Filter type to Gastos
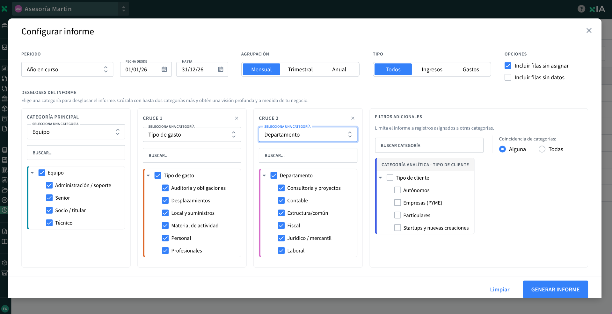Screen dimensions: 612x314 [471, 69]
